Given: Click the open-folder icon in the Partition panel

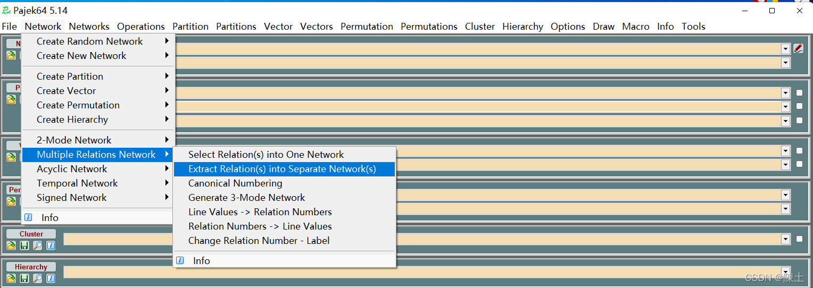Looking at the screenshot, I should coord(11,99).
